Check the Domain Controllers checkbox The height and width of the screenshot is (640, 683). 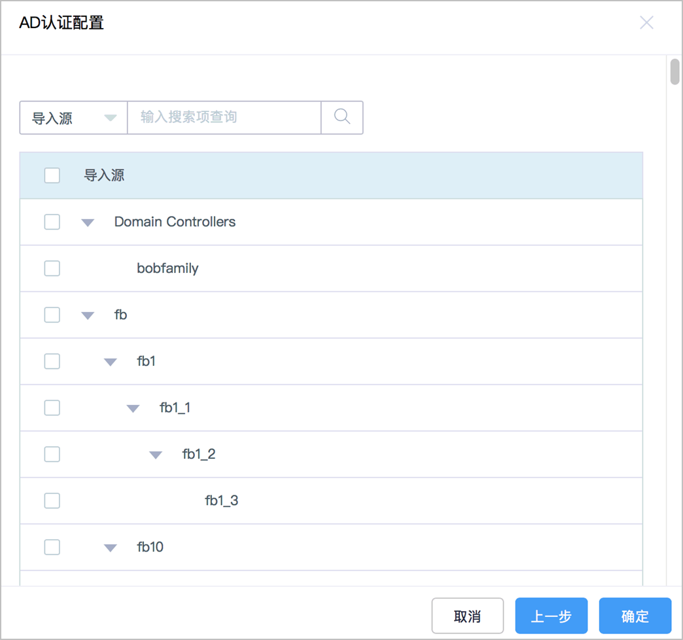coord(52,222)
